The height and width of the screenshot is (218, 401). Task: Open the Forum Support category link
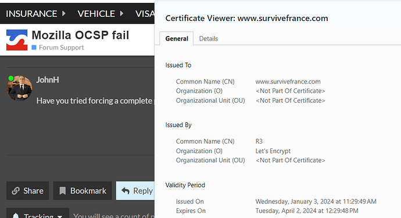(x=62, y=48)
